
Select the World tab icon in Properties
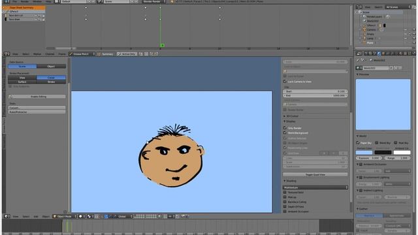tap(379, 54)
